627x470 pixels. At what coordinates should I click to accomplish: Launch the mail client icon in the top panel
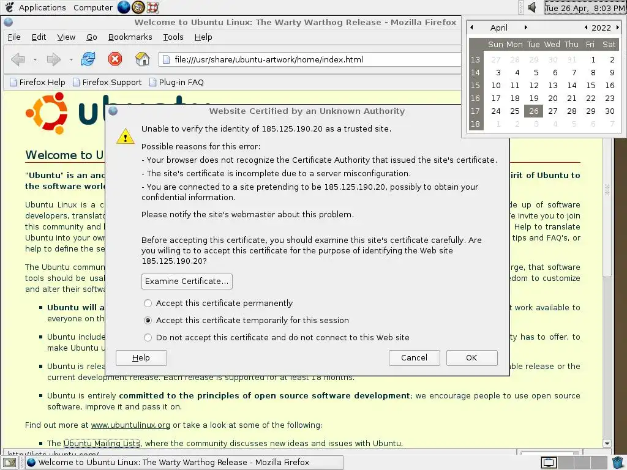[x=138, y=7]
